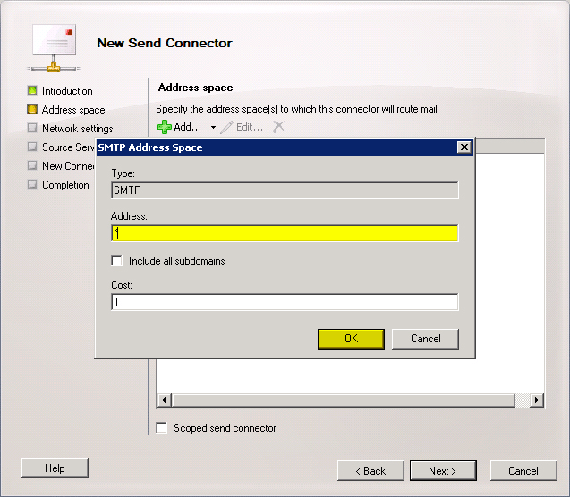Click New Connector step icon
The width and height of the screenshot is (570, 497).
coord(32,165)
